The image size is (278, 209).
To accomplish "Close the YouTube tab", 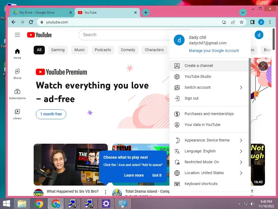I will pos(135,13).
